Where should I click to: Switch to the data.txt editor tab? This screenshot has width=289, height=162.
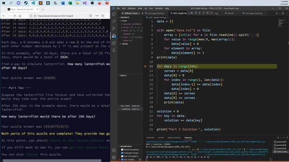229,13
